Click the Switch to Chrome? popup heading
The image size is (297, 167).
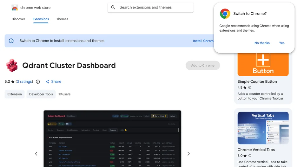point(250,14)
